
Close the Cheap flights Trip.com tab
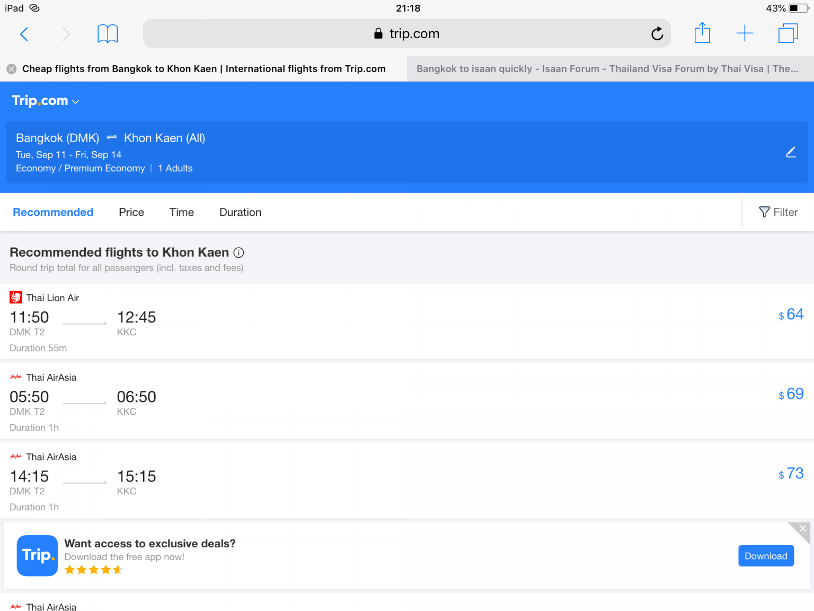(11, 69)
